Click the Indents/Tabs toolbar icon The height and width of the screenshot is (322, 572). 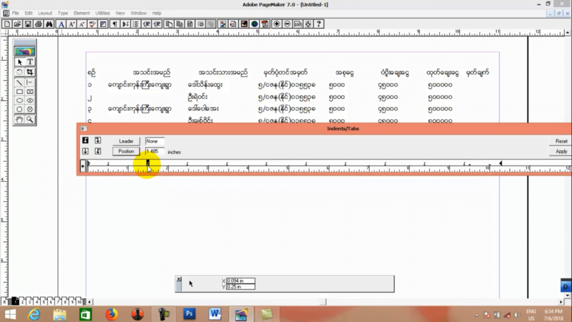(126, 24)
